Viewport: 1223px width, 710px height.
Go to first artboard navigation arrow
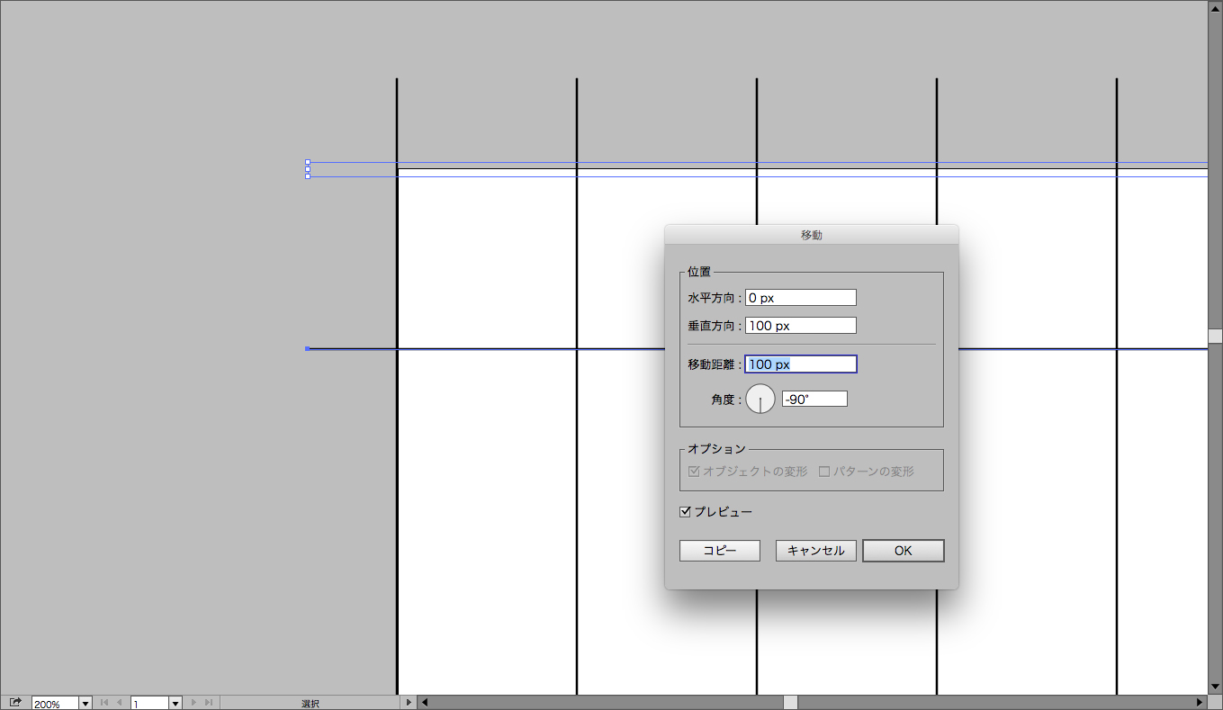(x=103, y=703)
